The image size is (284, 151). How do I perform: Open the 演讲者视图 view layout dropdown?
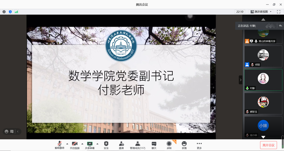pyautogui.click(x=261, y=12)
